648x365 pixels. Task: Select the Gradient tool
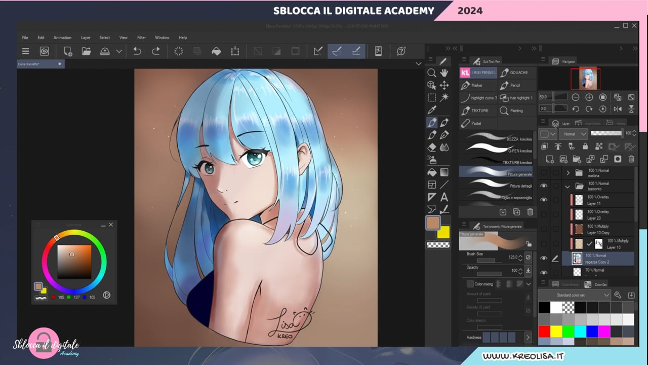pyautogui.click(x=444, y=172)
